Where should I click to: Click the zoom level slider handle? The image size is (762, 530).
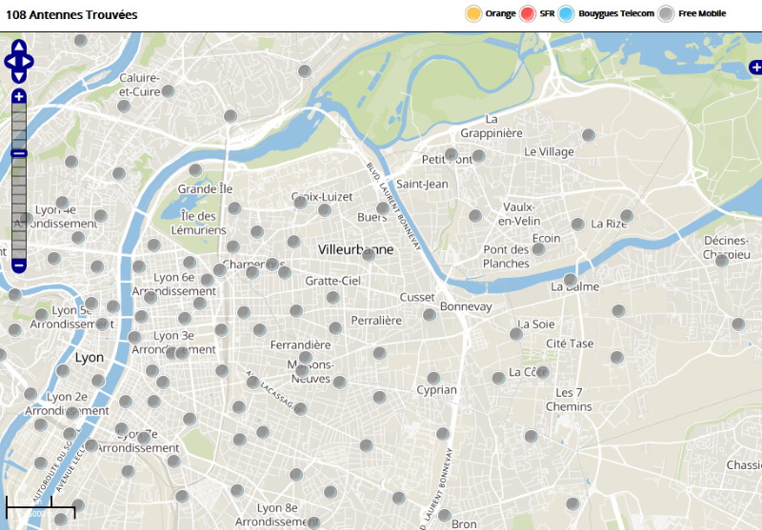point(18,153)
